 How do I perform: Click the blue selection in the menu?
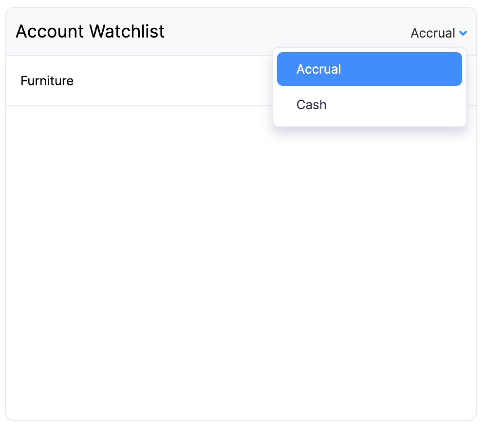pos(369,69)
